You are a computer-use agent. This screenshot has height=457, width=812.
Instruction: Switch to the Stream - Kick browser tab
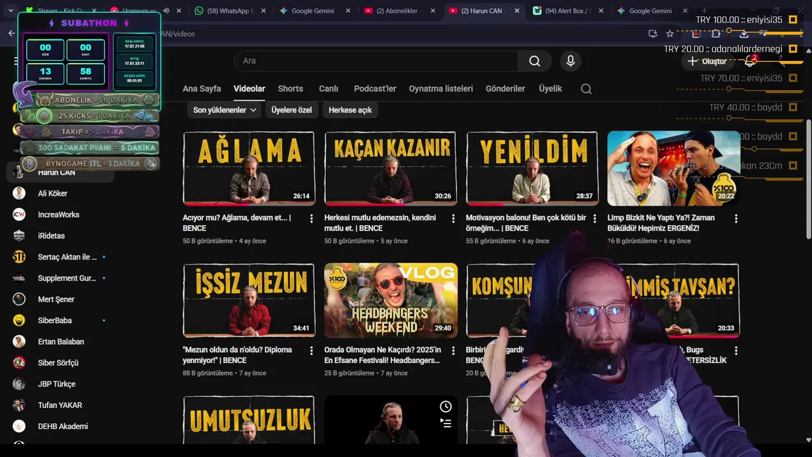click(x=60, y=11)
